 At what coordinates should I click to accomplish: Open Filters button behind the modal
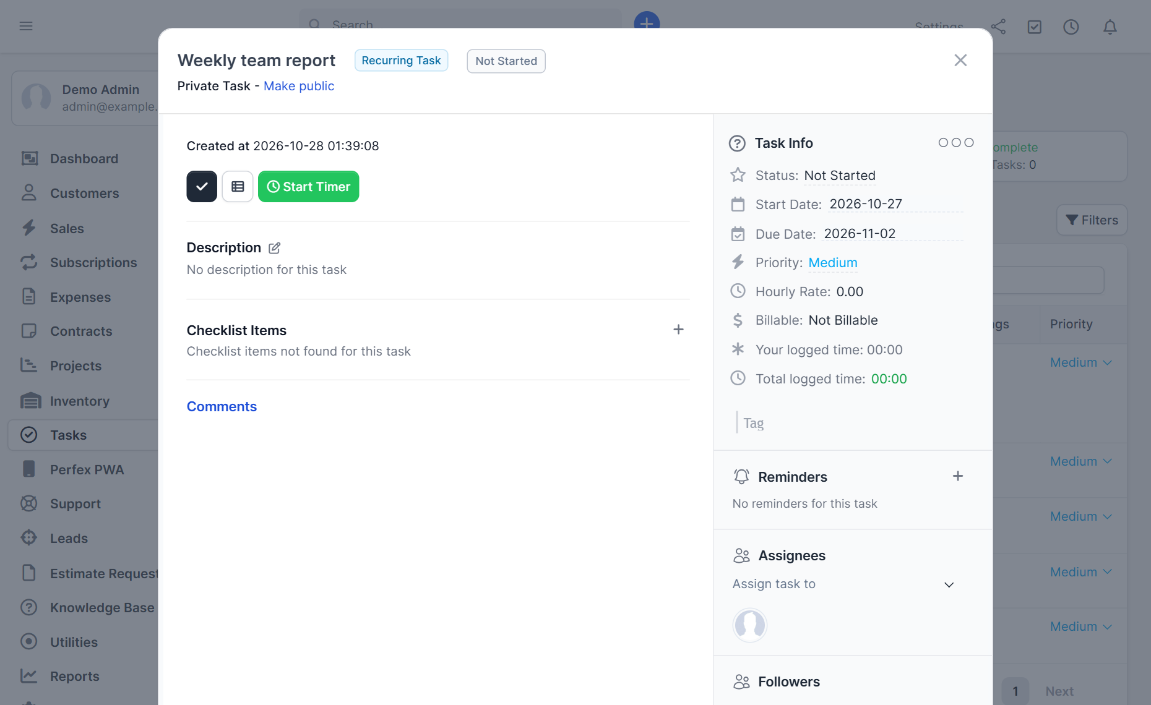pyautogui.click(x=1092, y=220)
